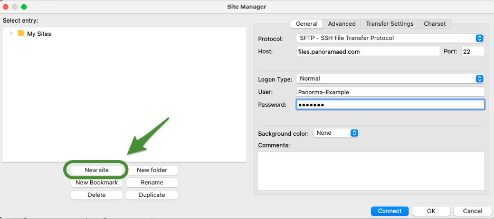Viewport: 494px width, 219px height.
Task: Confirm with the OK button
Action: click(x=431, y=211)
